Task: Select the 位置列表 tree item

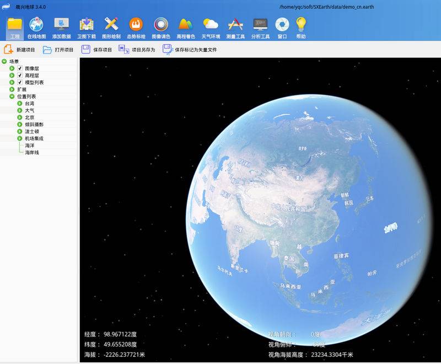Action: [x=26, y=97]
